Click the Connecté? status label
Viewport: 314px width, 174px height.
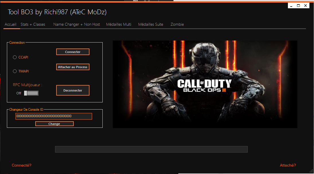[22, 165]
